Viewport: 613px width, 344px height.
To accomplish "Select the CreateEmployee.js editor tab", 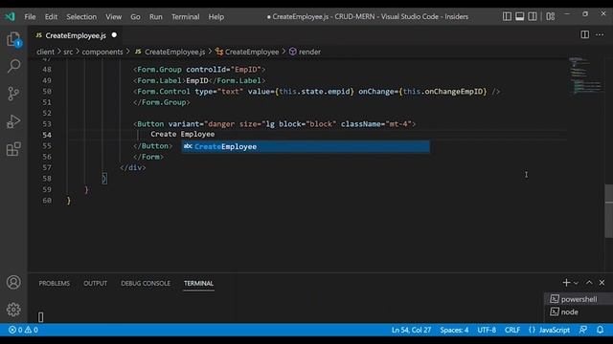I will click(76, 35).
